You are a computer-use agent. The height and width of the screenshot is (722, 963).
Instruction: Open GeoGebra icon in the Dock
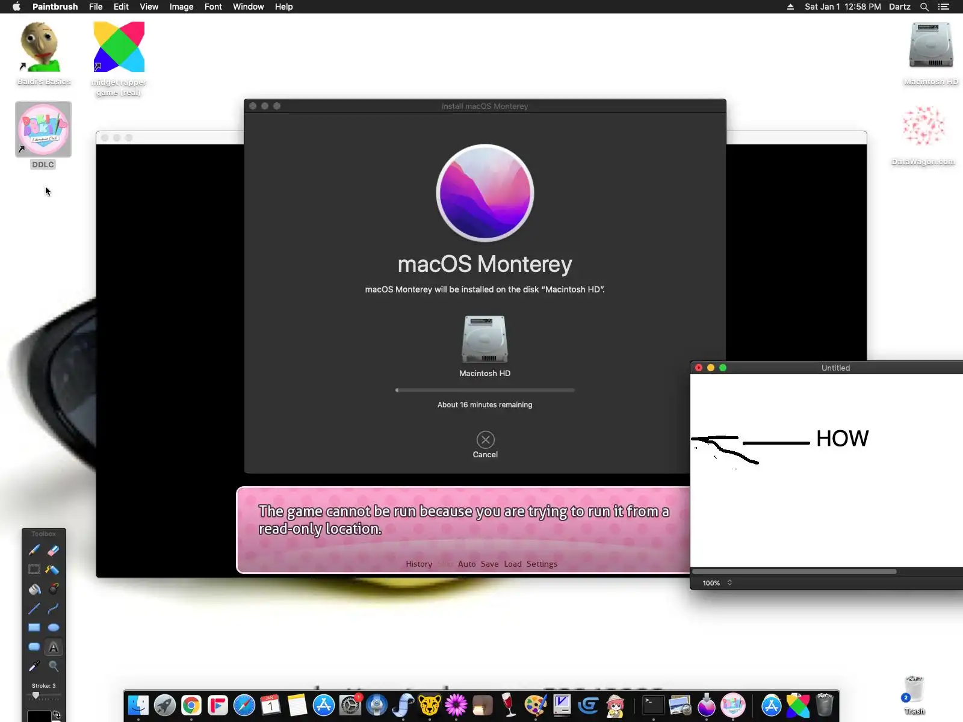589,705
